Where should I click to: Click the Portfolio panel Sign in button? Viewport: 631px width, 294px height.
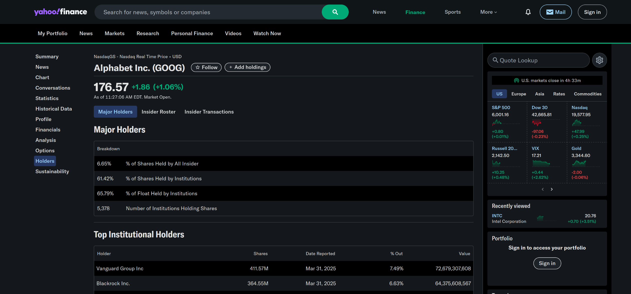(547, 263)
